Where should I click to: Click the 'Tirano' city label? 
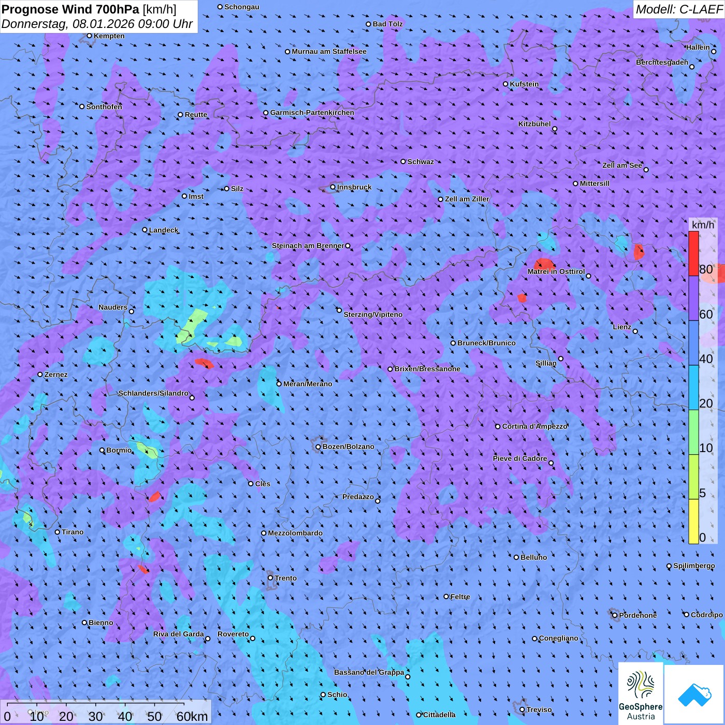coord(72,532)
